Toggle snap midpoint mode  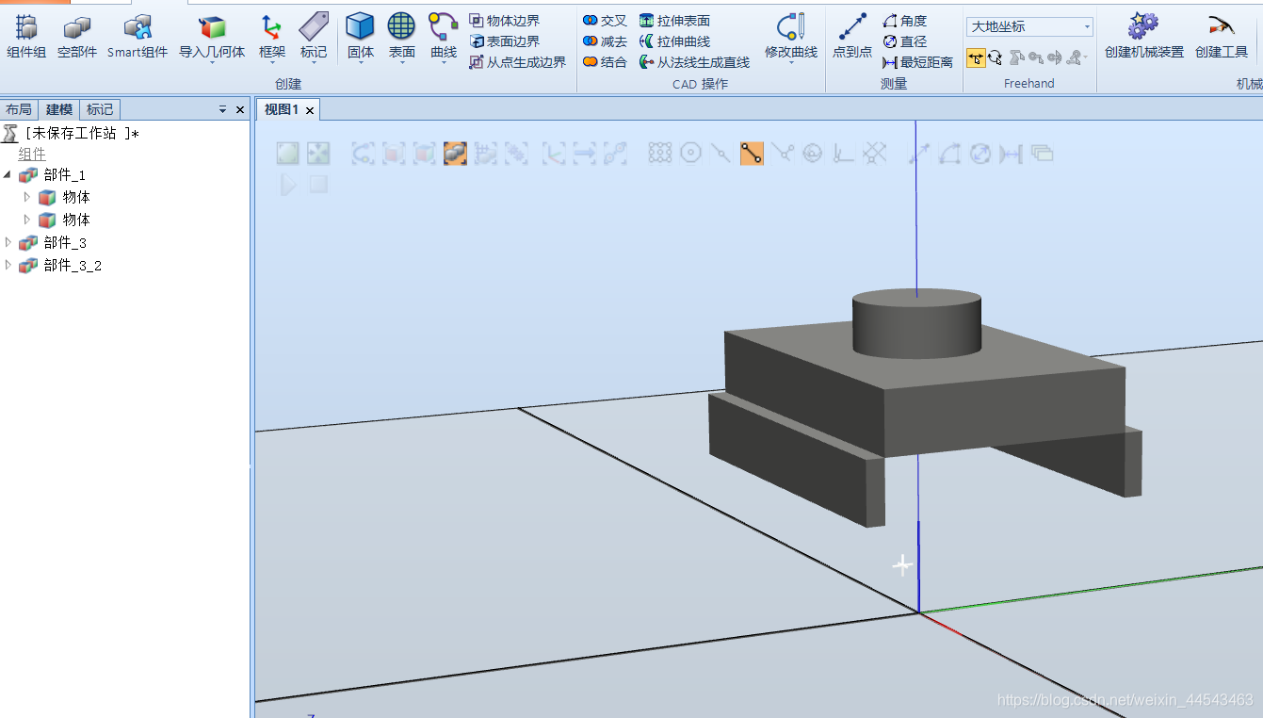tap(721, 153)
